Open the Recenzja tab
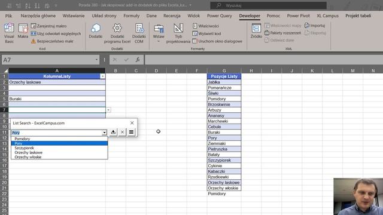Viewport: 383px width, 215px height. point(172,16)
